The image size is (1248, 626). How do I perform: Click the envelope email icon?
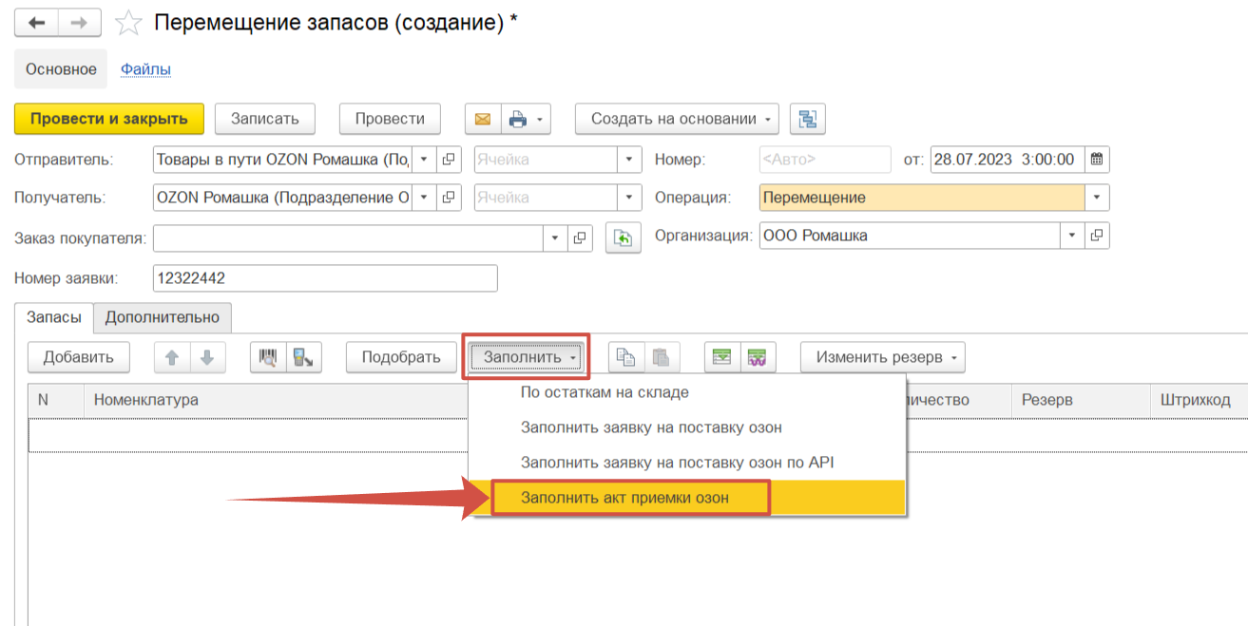(x=483, y=119)
